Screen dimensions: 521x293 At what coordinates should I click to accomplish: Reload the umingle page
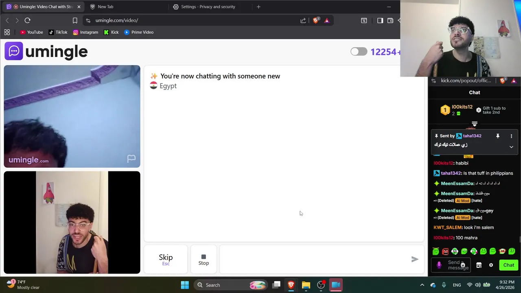pyautogui.click(x=27, y=20)
